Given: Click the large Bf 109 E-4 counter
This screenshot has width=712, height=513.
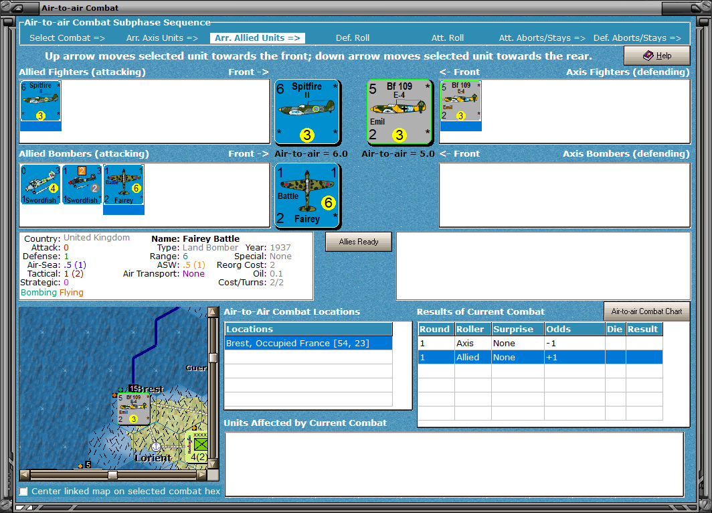Looking at the screenshot, I should tap(399, 112).
